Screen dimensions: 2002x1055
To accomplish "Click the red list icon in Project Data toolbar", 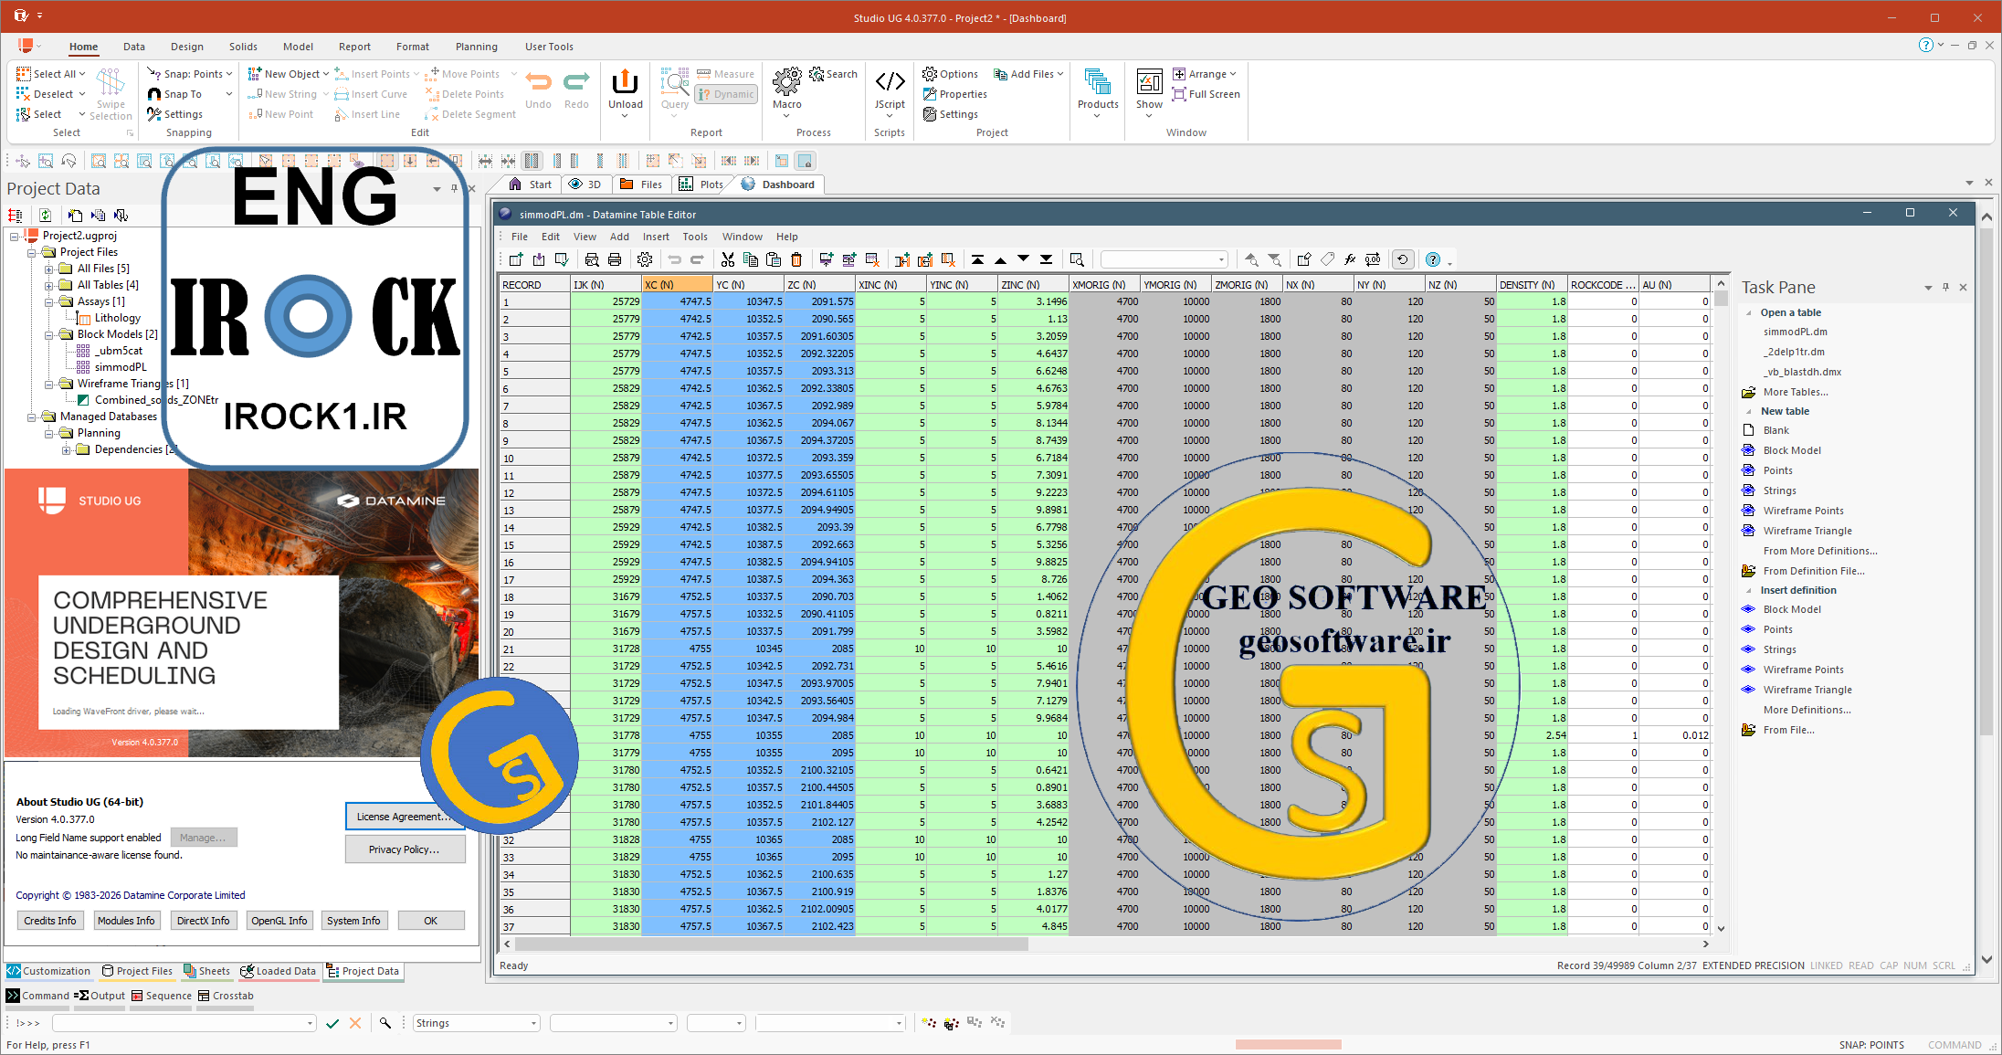I will point(15,216).
